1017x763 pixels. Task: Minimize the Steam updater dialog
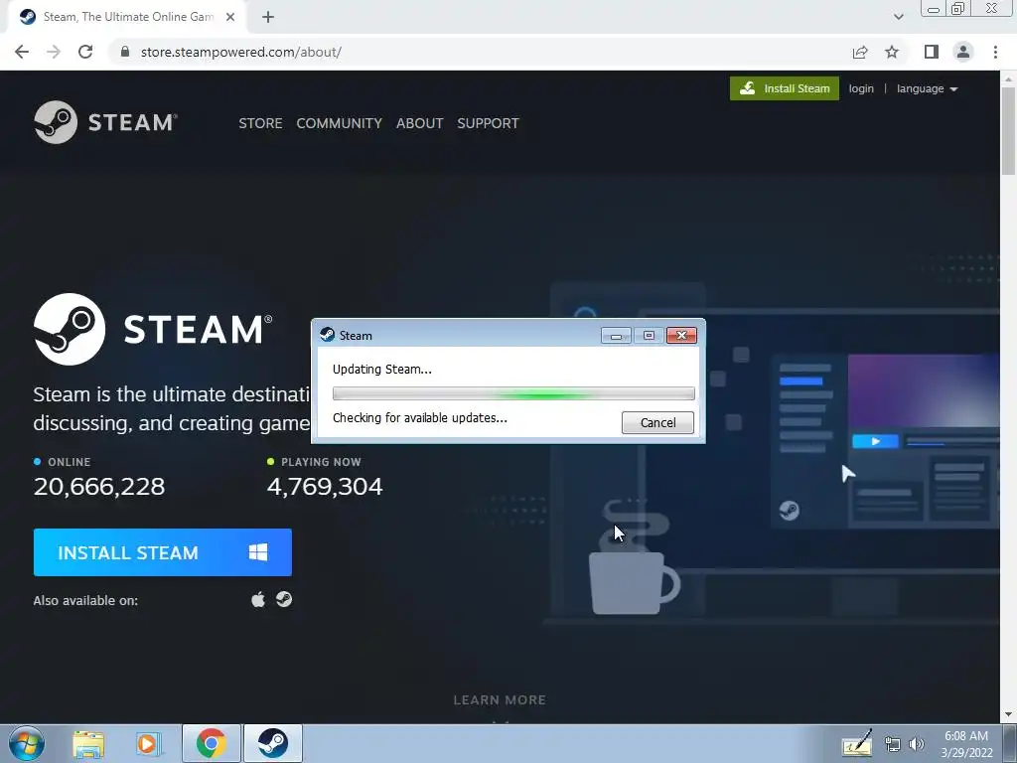[616, 336]
